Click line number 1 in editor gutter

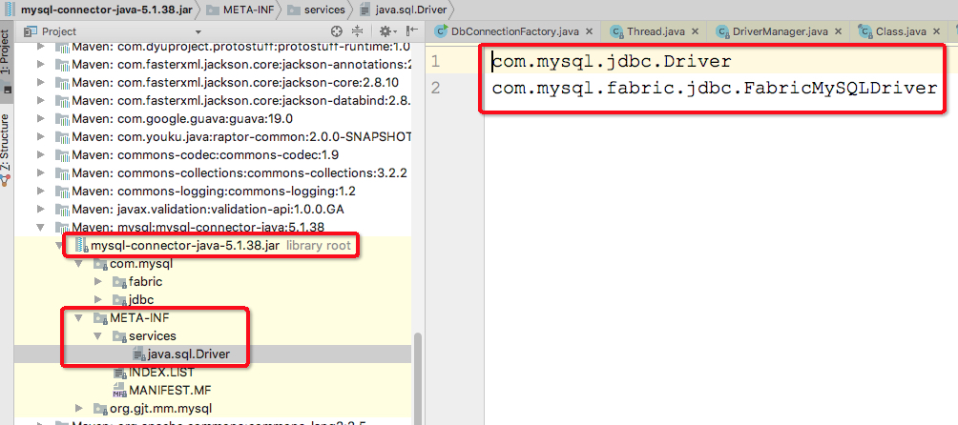click(x=435, y=61)
